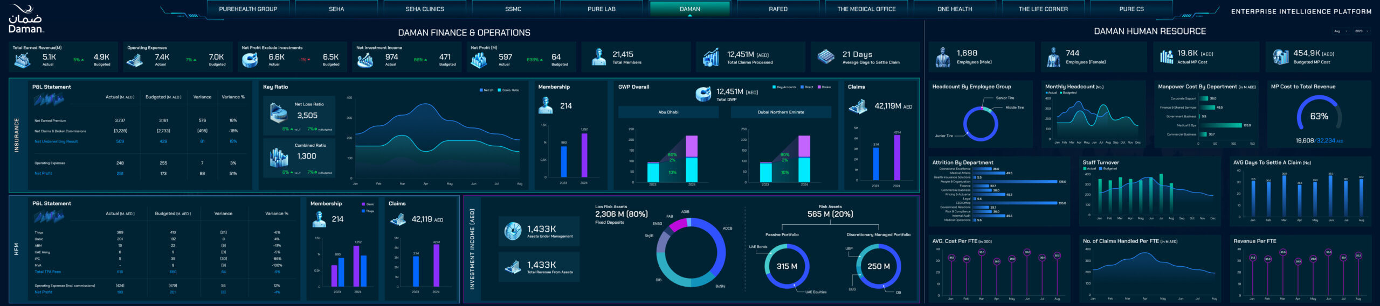The width and height of the screenshot is (1380, 306).
Task: Click the Budgeted MP Cost icon
Action: 1280,57
